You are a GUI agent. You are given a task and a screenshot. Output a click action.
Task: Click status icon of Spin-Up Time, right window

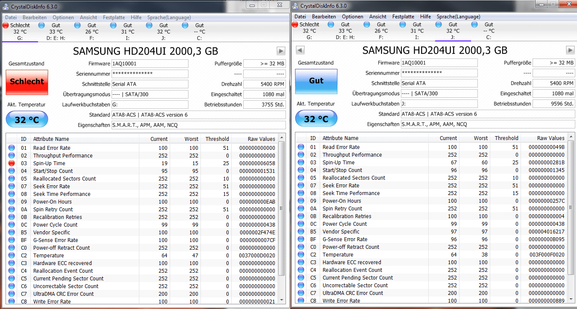[301, 163]
